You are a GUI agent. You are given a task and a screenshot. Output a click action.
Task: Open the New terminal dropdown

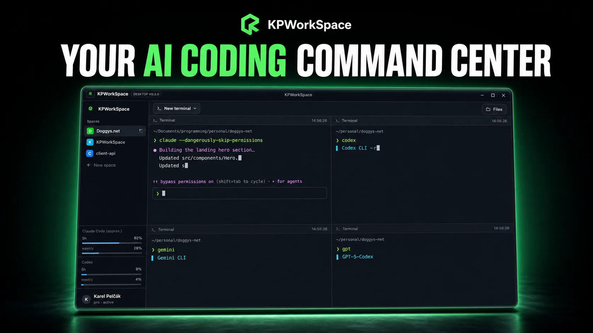[177, 109]
